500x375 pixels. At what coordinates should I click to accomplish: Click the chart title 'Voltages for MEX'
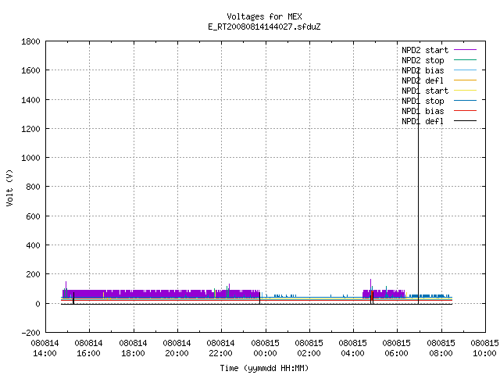click(x=264, y=16)
